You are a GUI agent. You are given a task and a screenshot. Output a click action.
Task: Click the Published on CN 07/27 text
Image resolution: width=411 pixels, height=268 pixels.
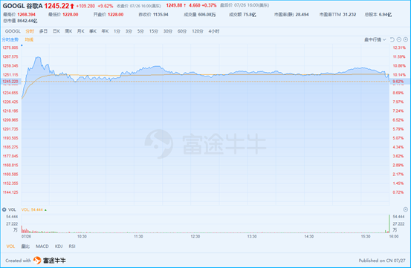(382, 261)
